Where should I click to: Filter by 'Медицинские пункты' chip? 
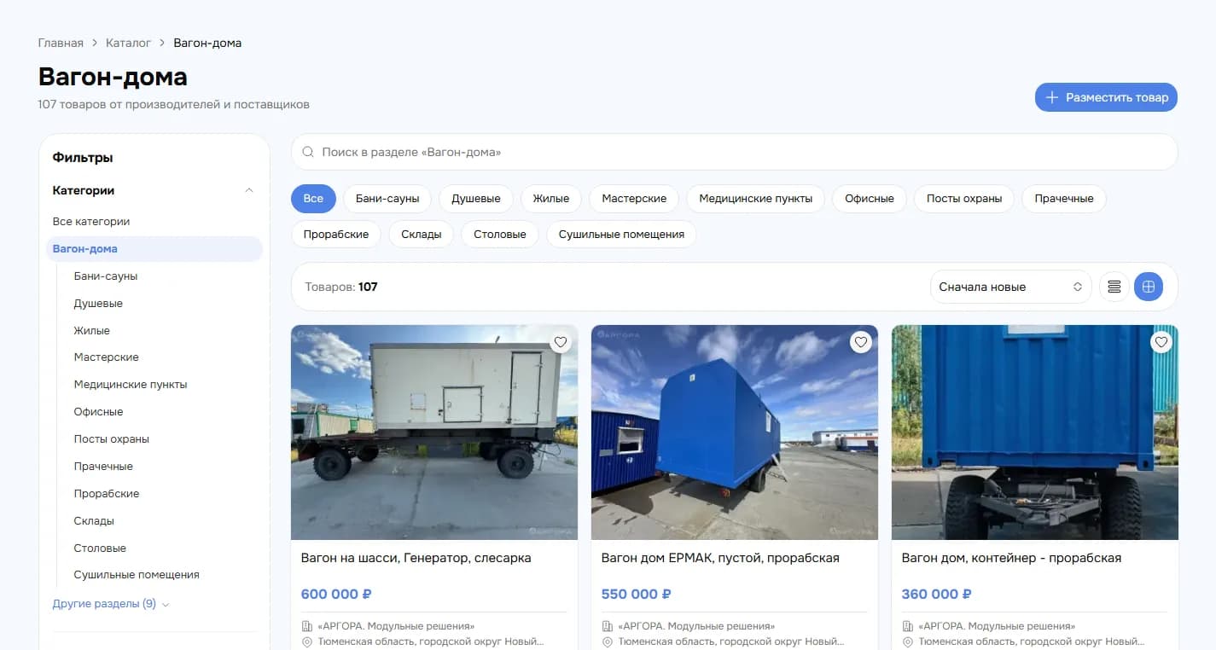pos(756,199)
